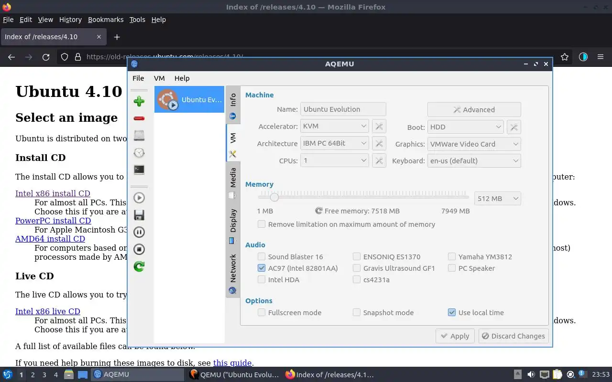This screenshot has height=382, width=612.
Task: Open the clock snapshot icon in AQEMU sidebar
Action: click(139, 153)
